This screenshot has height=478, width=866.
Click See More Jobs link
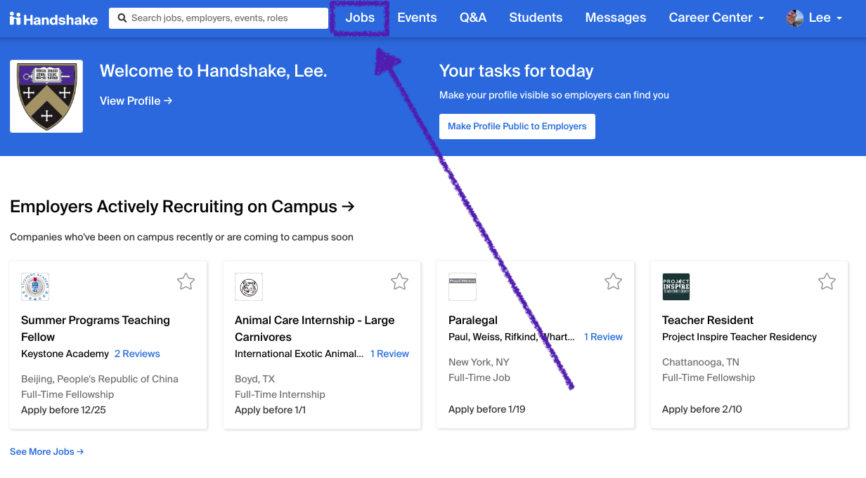pos(46,451)
